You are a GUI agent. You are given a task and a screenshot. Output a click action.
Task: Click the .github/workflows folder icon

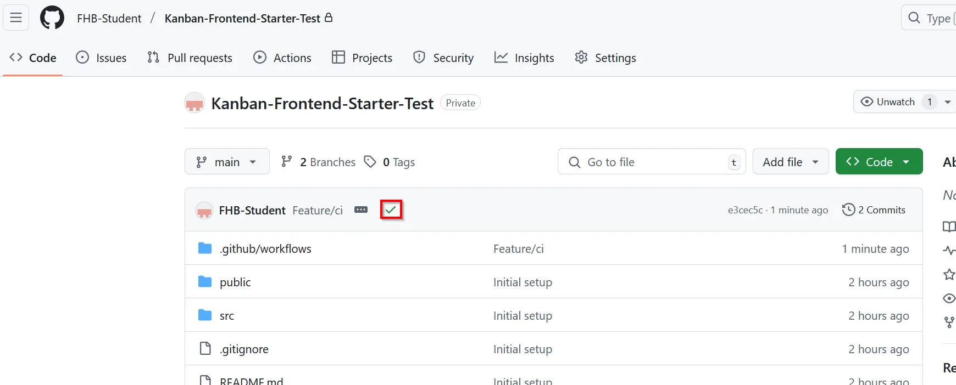[x=205, y=248]
